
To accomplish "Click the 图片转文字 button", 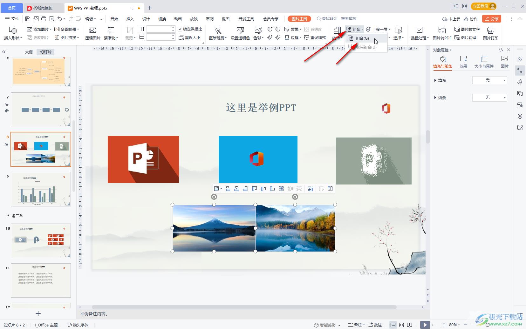I will pyautogui.click(x=467, y=29).
